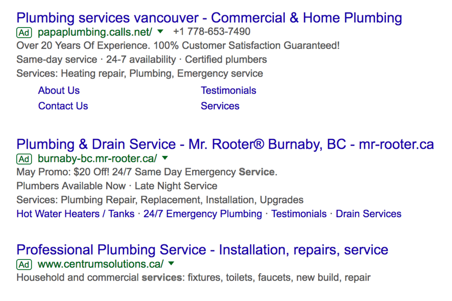Open the 24/7 Emergency Plumbing link
The width and height of the screenshot is (452, 301).
(x=202, y=214)
